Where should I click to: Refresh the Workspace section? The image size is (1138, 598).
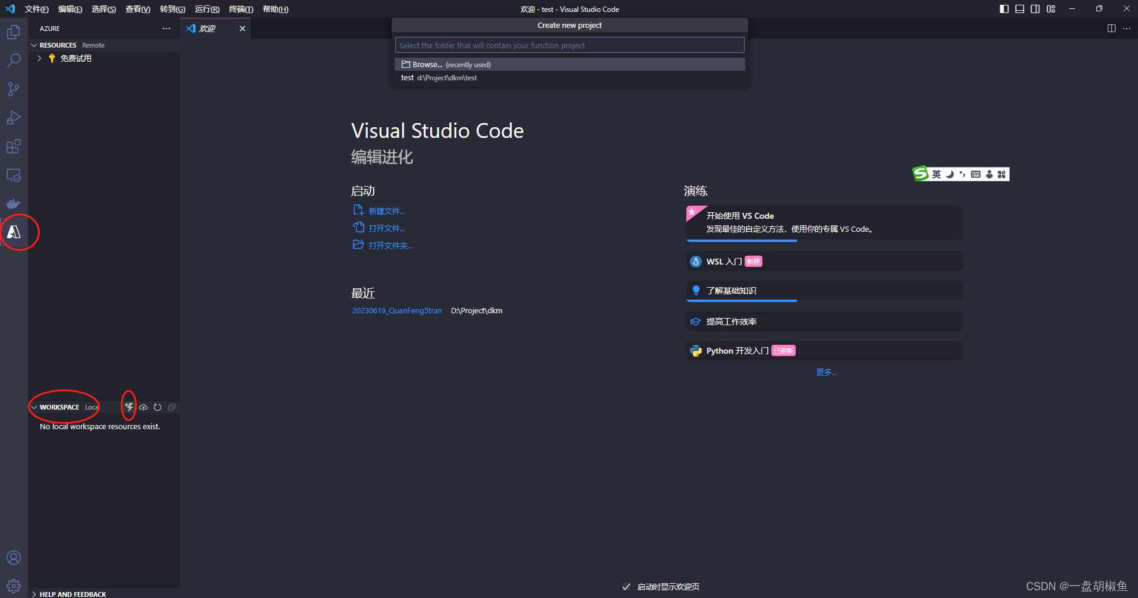coord(157,407)
